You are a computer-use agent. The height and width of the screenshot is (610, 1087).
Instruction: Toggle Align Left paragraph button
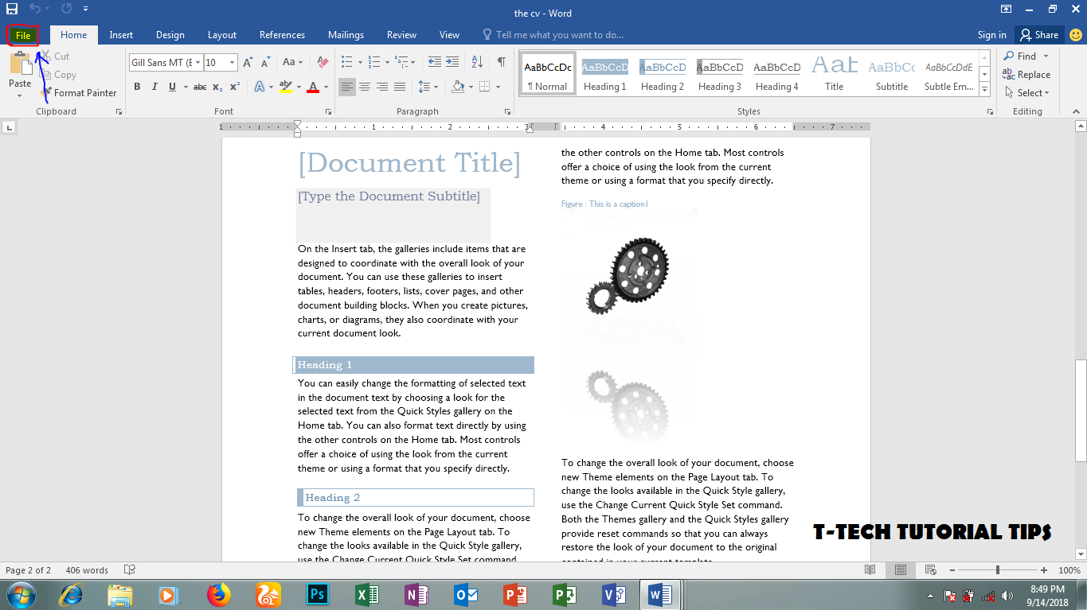tap(346, 87)
